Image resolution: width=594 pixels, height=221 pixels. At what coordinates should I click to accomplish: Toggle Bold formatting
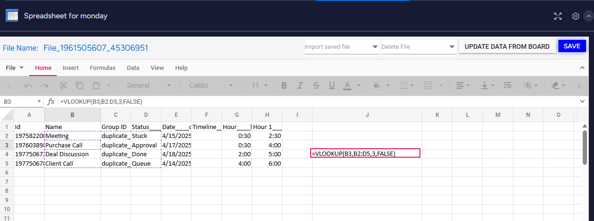(x=284, y=85)
